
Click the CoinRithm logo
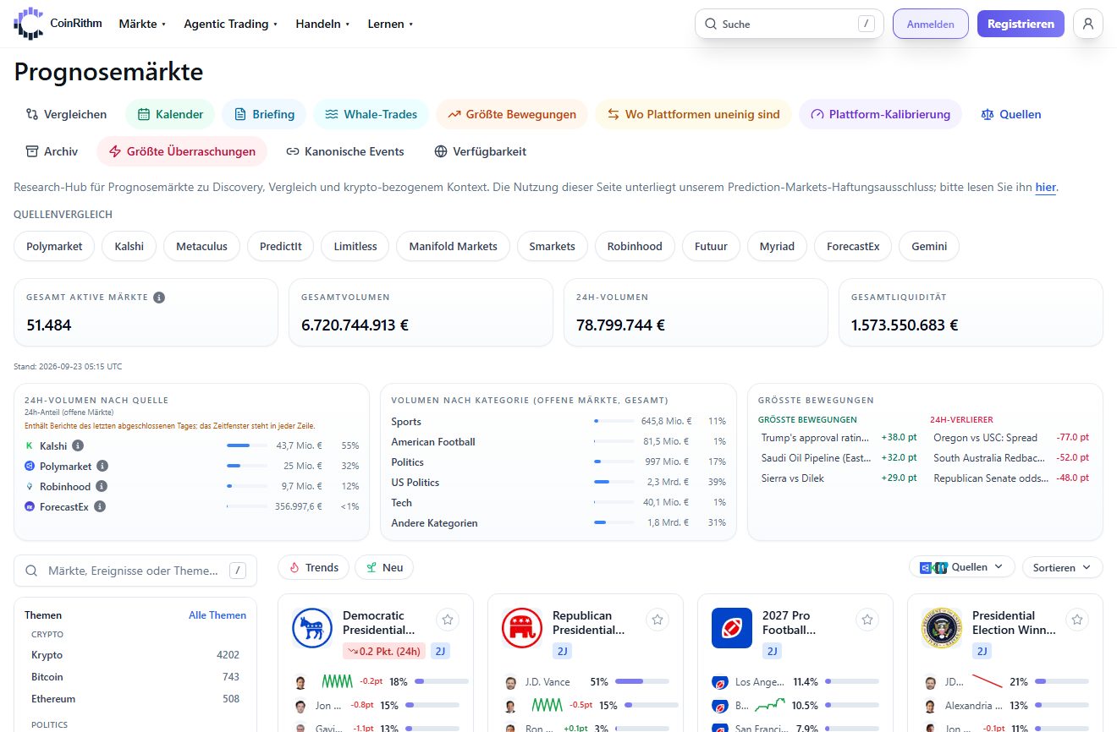(x=58, y=24)
